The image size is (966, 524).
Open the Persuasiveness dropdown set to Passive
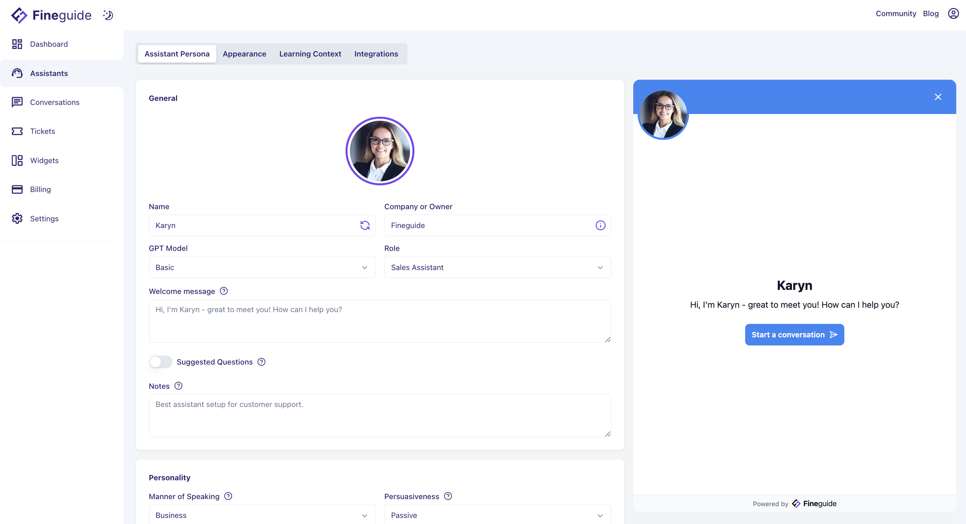[x=497, y=515]
